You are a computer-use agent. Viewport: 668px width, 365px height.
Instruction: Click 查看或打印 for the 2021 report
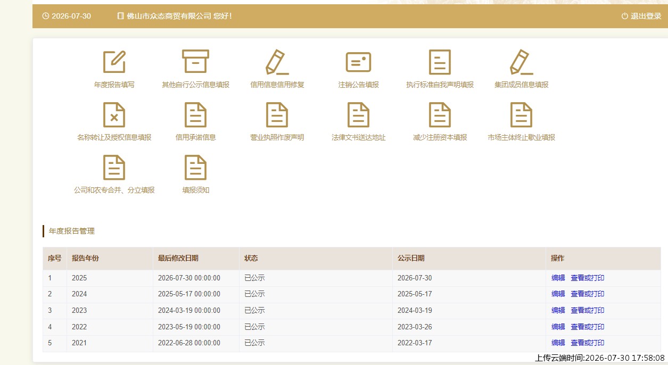pos(587,343)
